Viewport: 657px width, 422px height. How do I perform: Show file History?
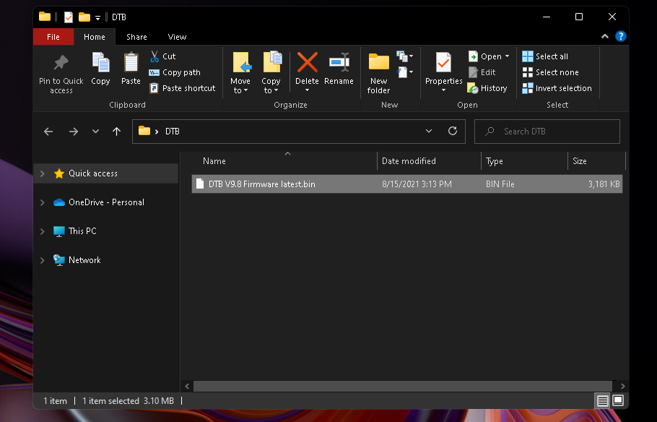coord(487,88)
